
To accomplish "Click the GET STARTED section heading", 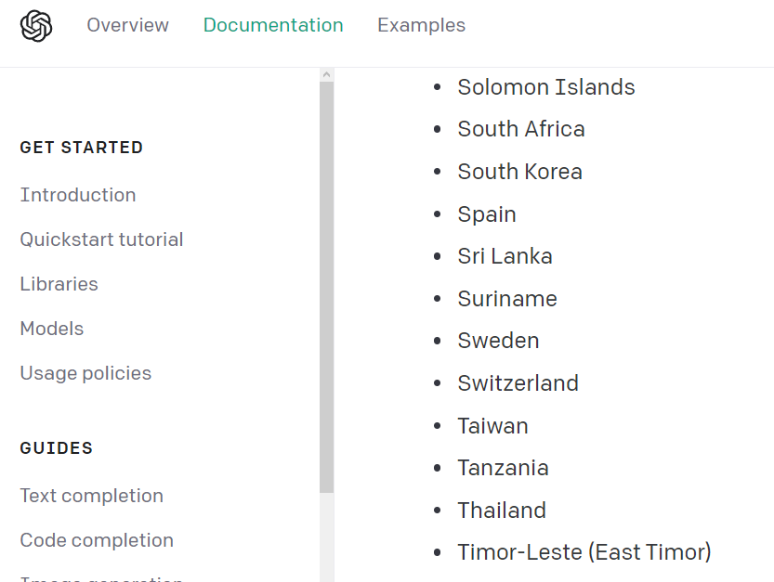I will pos(82,148).
